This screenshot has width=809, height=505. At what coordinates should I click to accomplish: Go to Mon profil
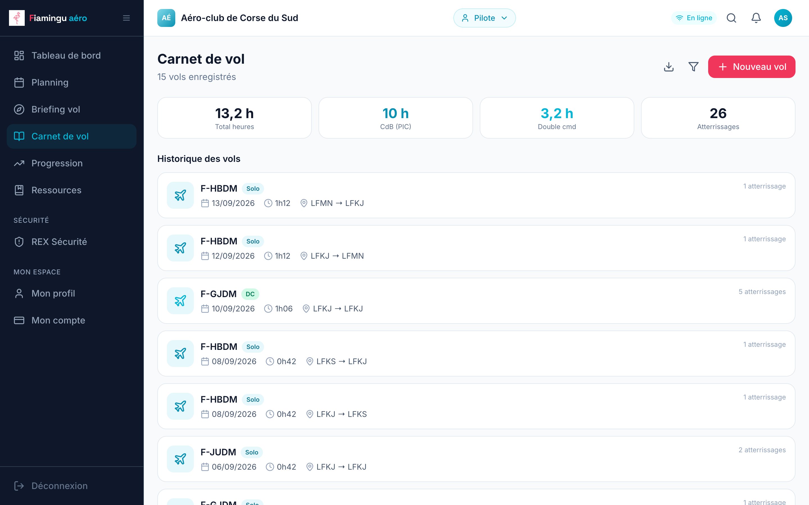click(x=72, y=293)
